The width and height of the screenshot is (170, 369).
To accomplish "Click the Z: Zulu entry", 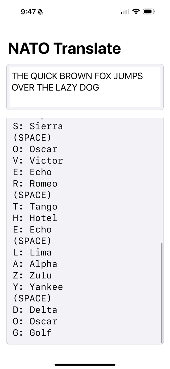I will pos(31,275).
